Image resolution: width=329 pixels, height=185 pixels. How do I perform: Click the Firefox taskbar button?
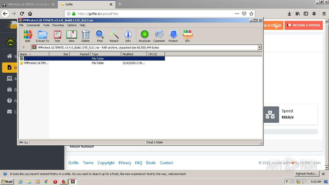pyautogui.click(x=64, y=182)
